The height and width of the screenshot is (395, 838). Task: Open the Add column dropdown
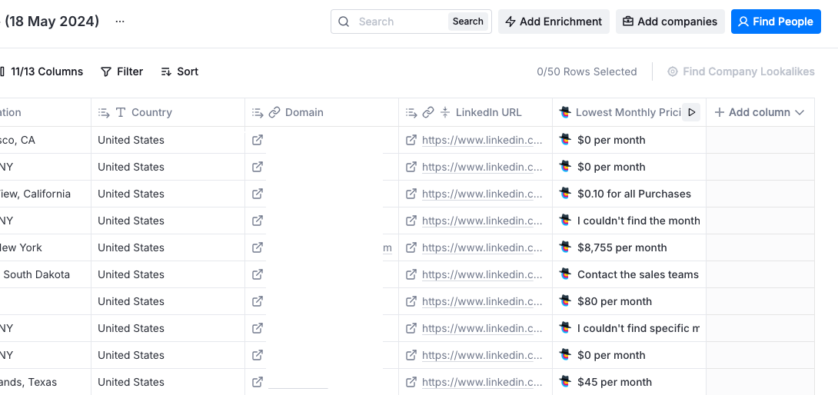759,112
